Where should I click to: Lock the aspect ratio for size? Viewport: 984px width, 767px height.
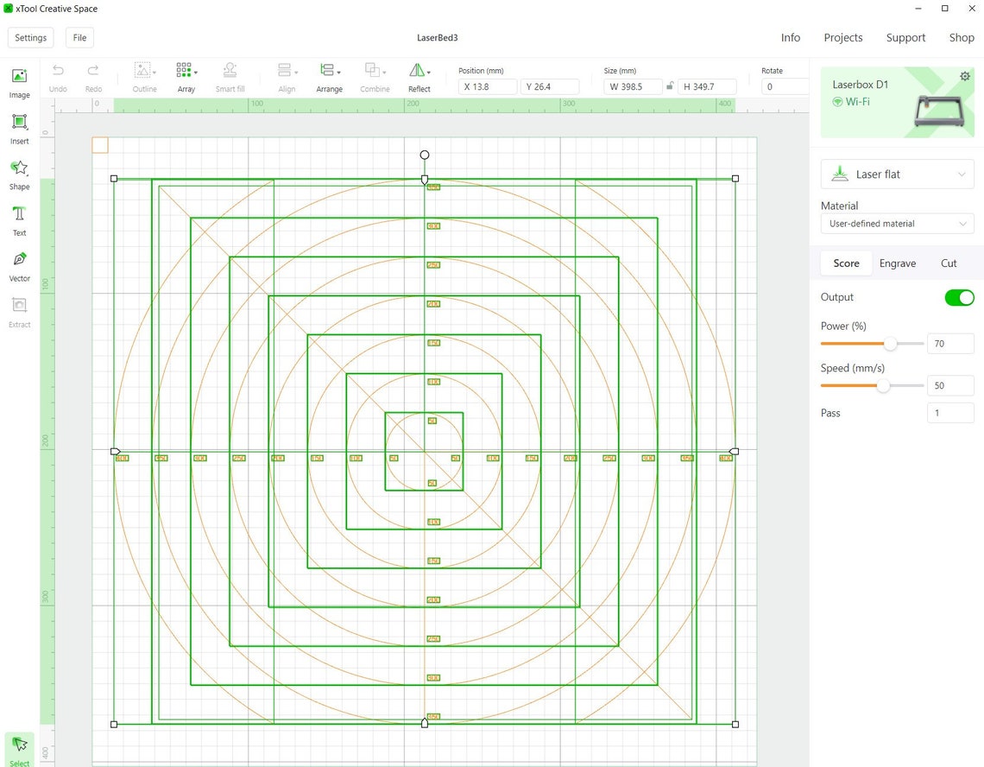670,86
